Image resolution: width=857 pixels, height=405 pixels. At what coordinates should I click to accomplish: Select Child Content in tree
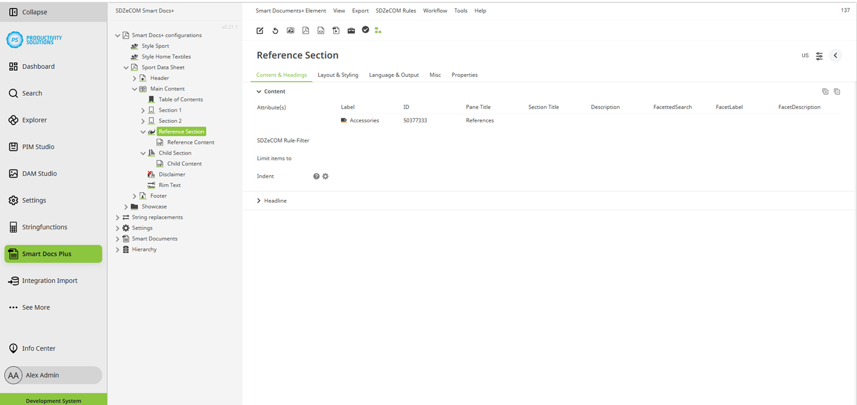click(184, 164)
